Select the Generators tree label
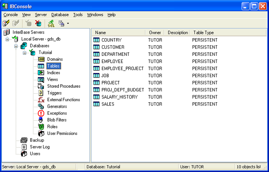The image size is (269, 172). (57, 106)
